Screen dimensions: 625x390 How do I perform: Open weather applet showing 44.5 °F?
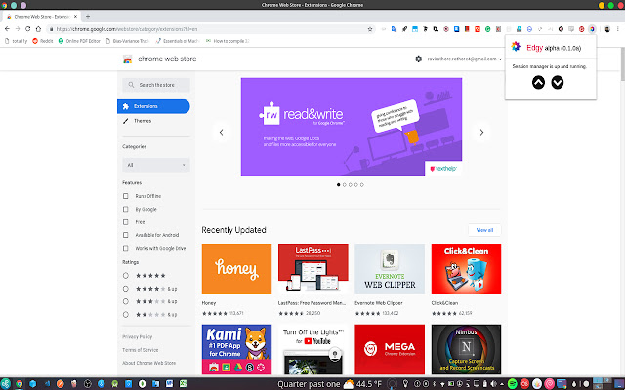click(362, 384)
